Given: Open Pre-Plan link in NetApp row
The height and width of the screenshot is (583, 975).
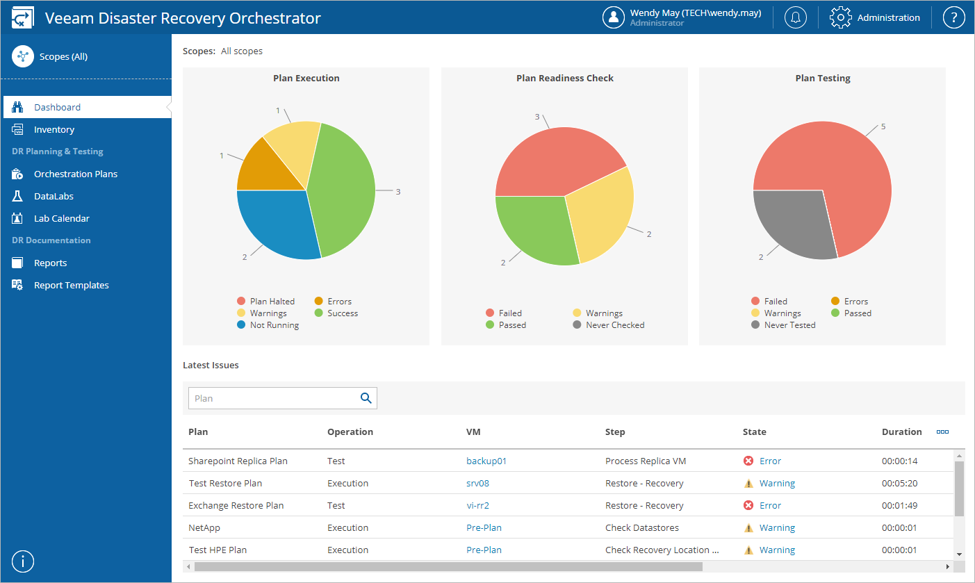Looking at the screenshot, I should (484, 527).
